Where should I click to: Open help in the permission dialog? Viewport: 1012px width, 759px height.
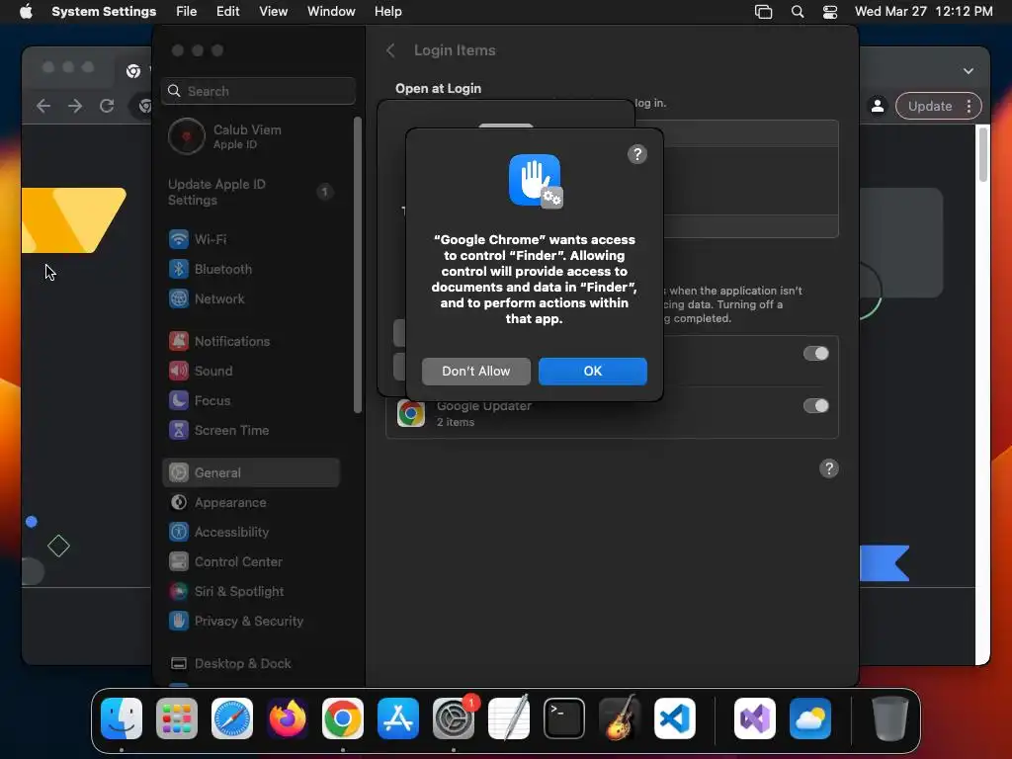[637, 154]
